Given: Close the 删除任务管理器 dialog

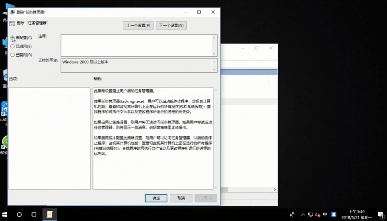Looking at the screenshot, I should [213, 12].
